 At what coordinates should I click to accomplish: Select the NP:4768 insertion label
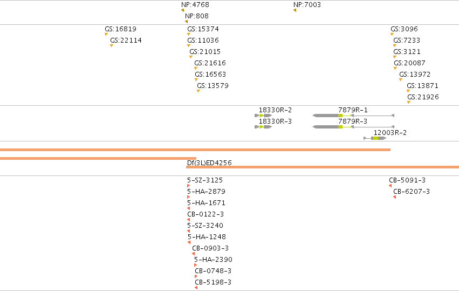click(x=195, y=5)
